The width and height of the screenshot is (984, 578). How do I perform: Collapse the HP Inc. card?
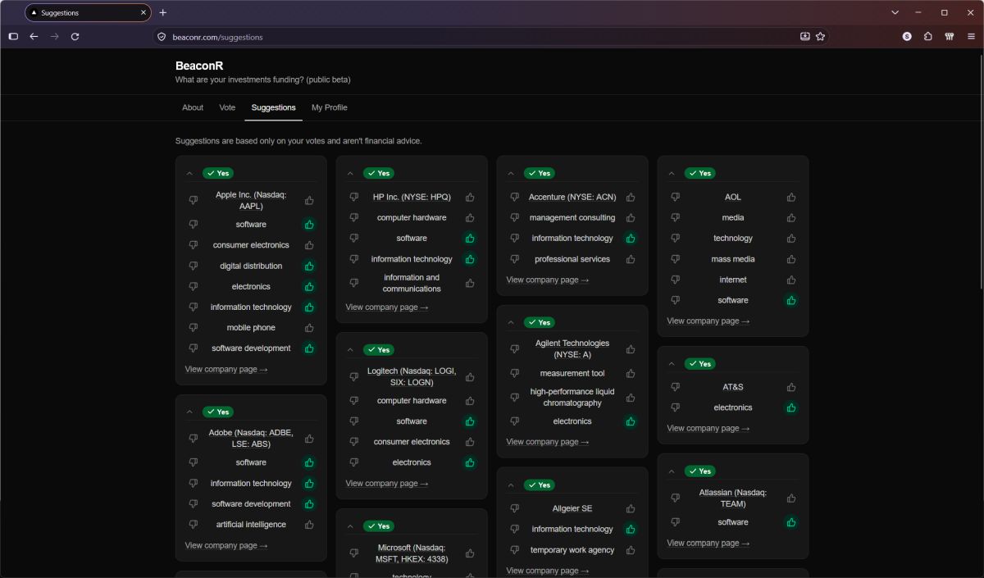(350, 174)
